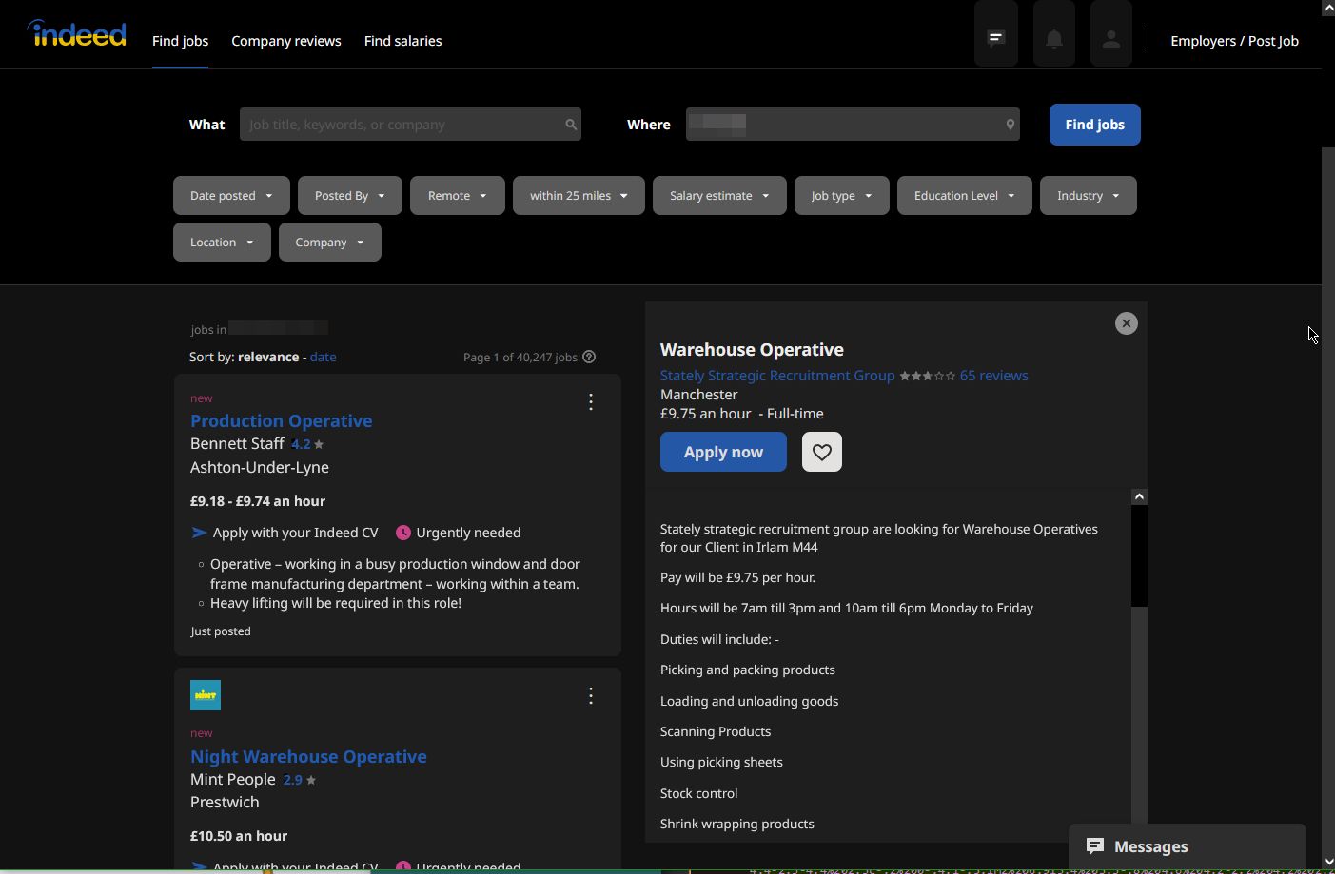The image size is (1335, 874).
Task: Click the help question mark beside job count
Action: tap(589, 357)
